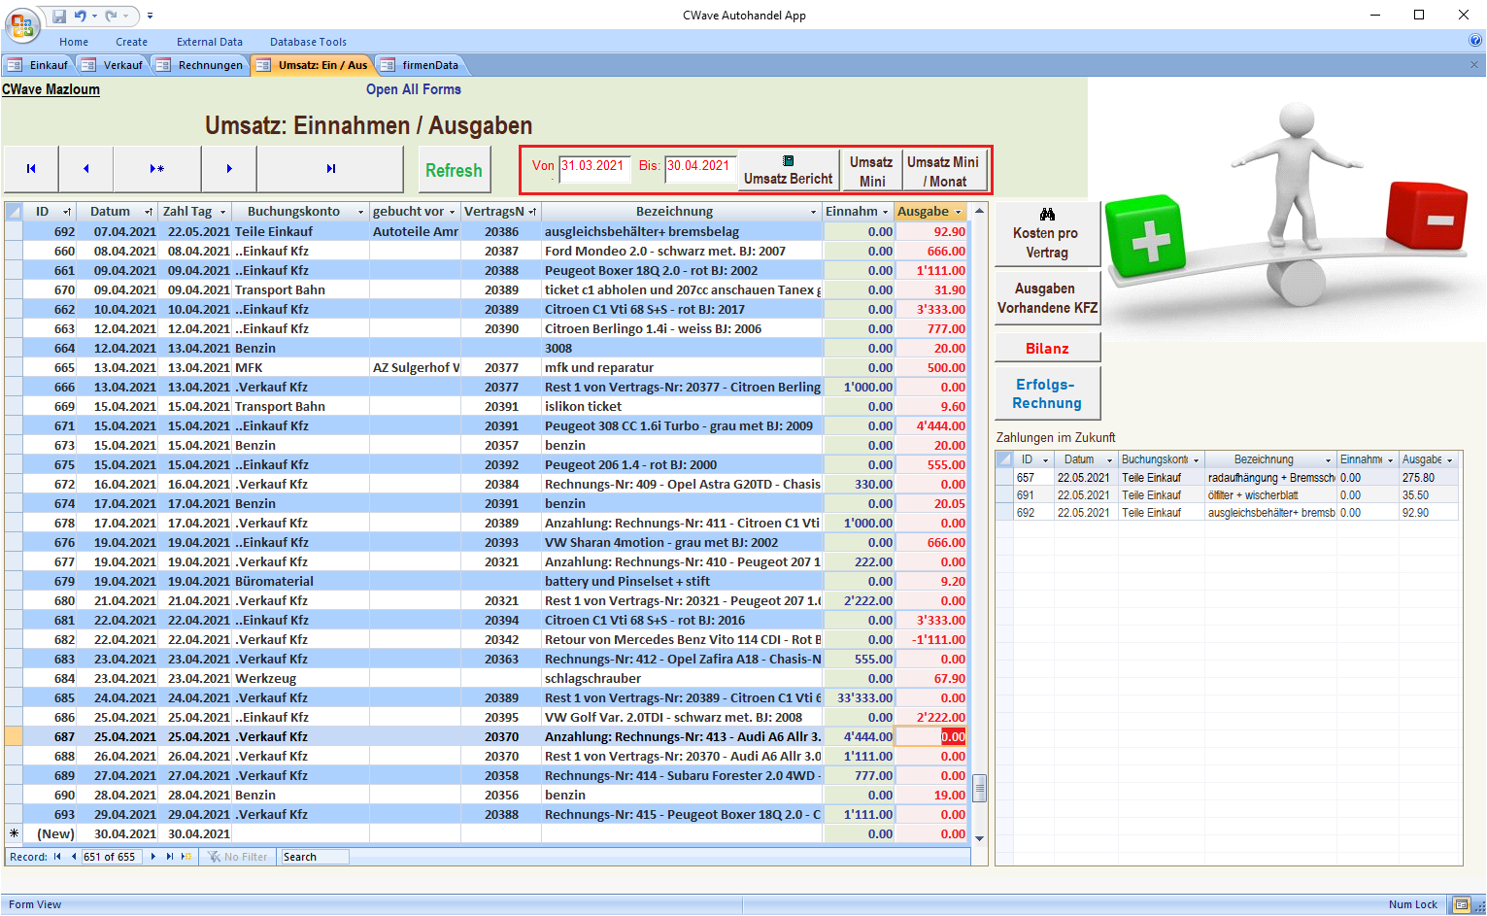Click the Office button logo

(21, 25)
